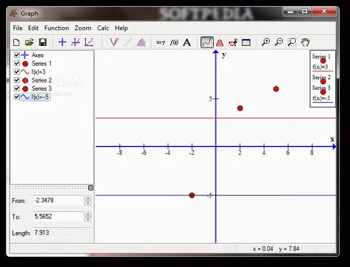Insert relation x<y toolbar icon

pos(161,42)
